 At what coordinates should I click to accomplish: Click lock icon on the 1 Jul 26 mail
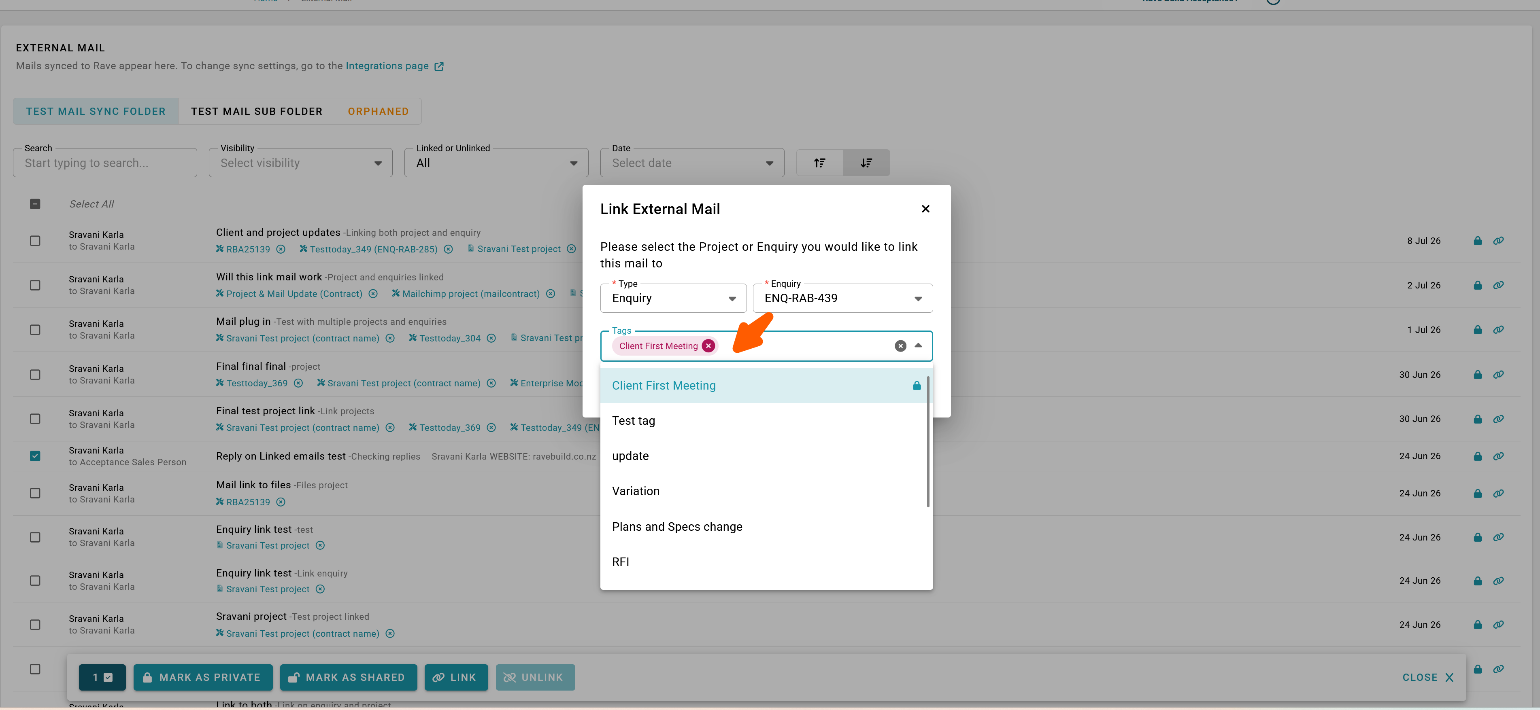[x=1477, y=330]
